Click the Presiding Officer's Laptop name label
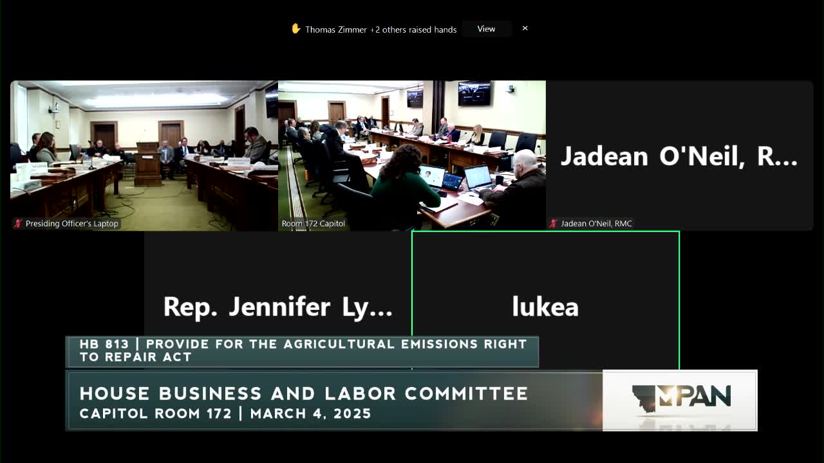Screen dimensions: 824x463 pos(71,223)
